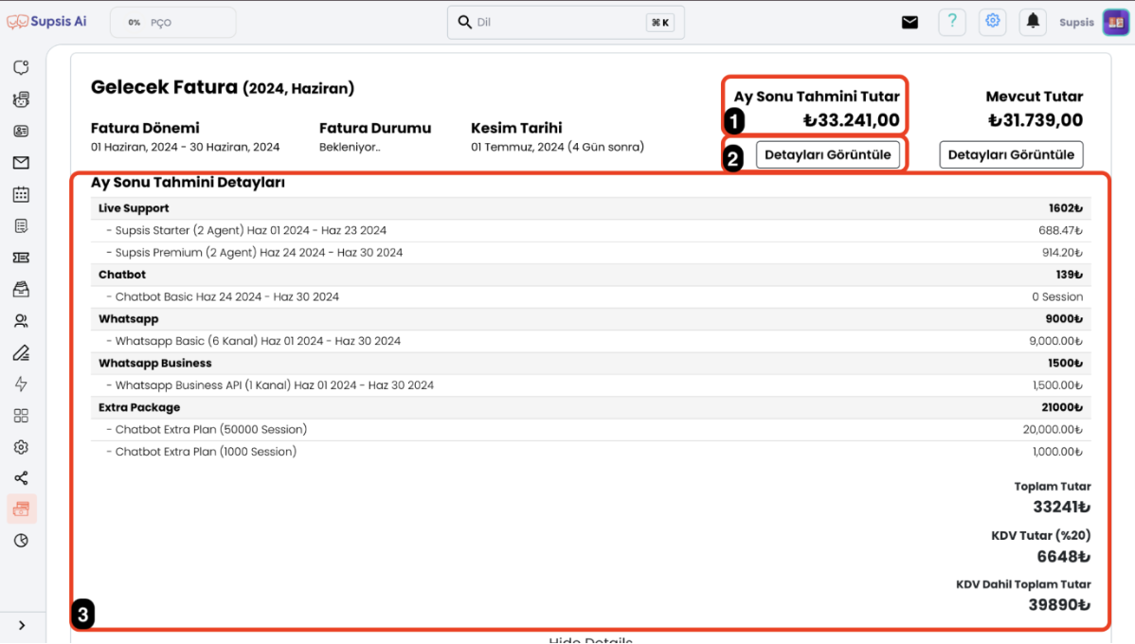Viewport: 1135px width, 644px height.
Task: Open the document list icon in sidebar
Action: point(21,225)
